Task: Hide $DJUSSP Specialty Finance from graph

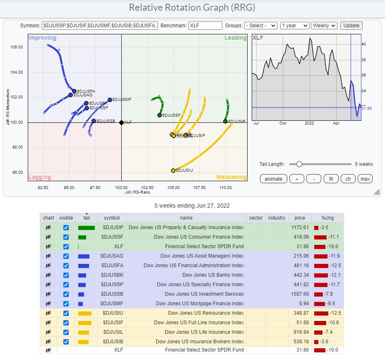Action: click(66, 285)
